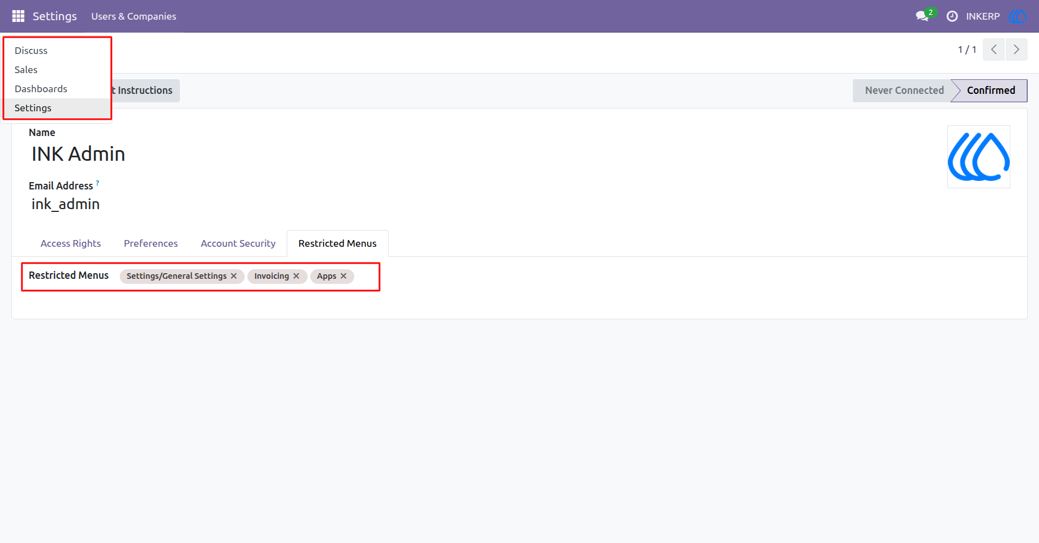Viewport: 1039px width, 543px height.
Task: Click the Invoicing tag label
Action: (x=272, y=276)
